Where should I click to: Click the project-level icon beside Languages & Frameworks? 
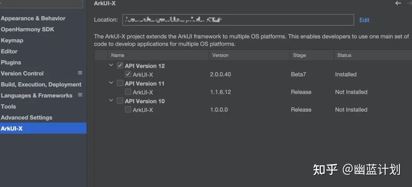(80, 95)
